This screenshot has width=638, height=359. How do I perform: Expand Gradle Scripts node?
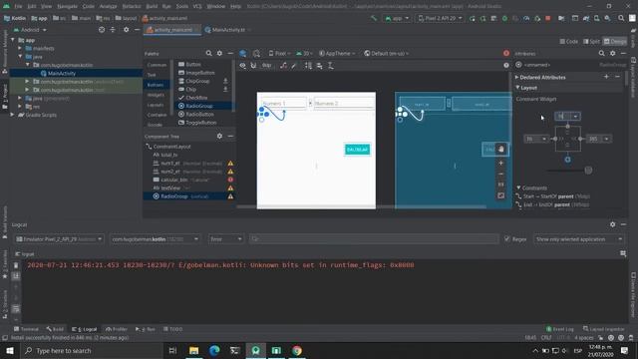[x=12, y=115]
